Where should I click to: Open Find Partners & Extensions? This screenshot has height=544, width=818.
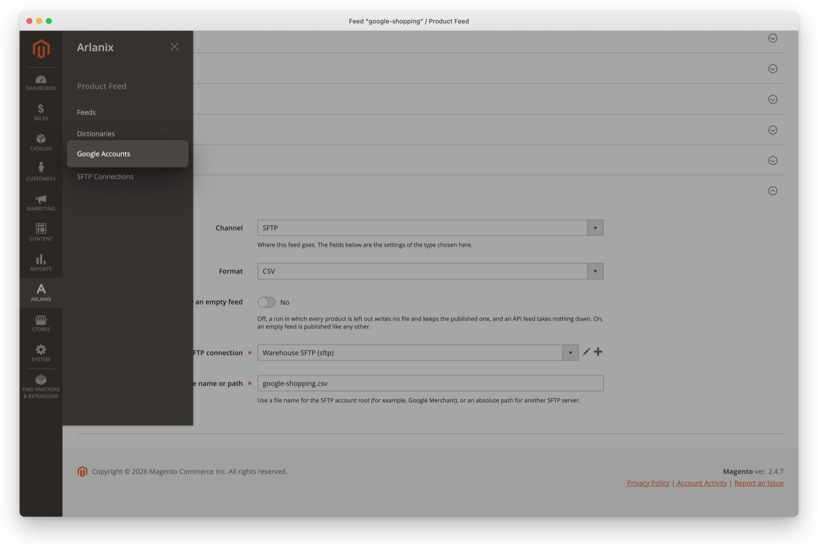[x=41, y=387]
